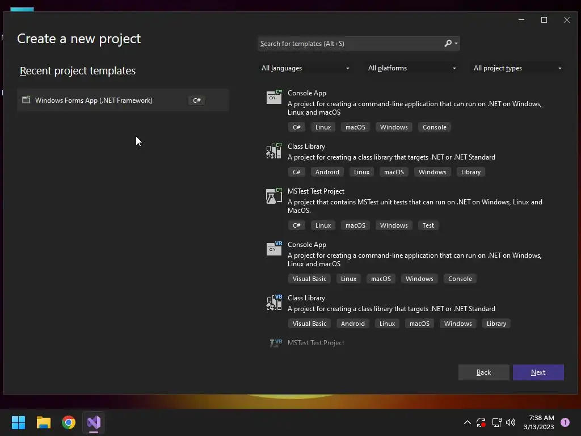Click the Android tag under C# Class Library
Screen dimensions: 581x436
pyautogui.click(x=327, y=172)
